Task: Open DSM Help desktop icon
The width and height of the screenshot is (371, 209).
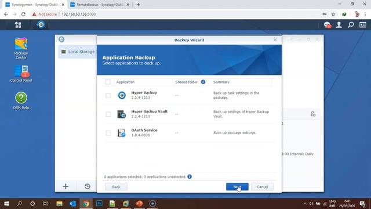Action: pyautogui.click(x=21, y=100)
